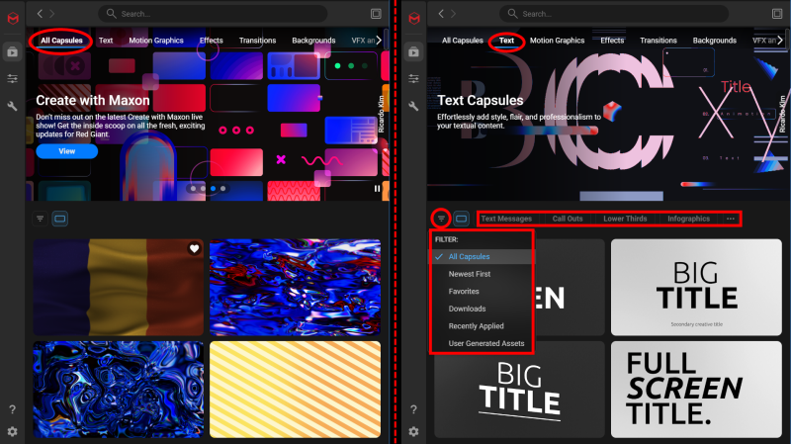Open settings gear in right panel sidebar

tap(413, 431)
